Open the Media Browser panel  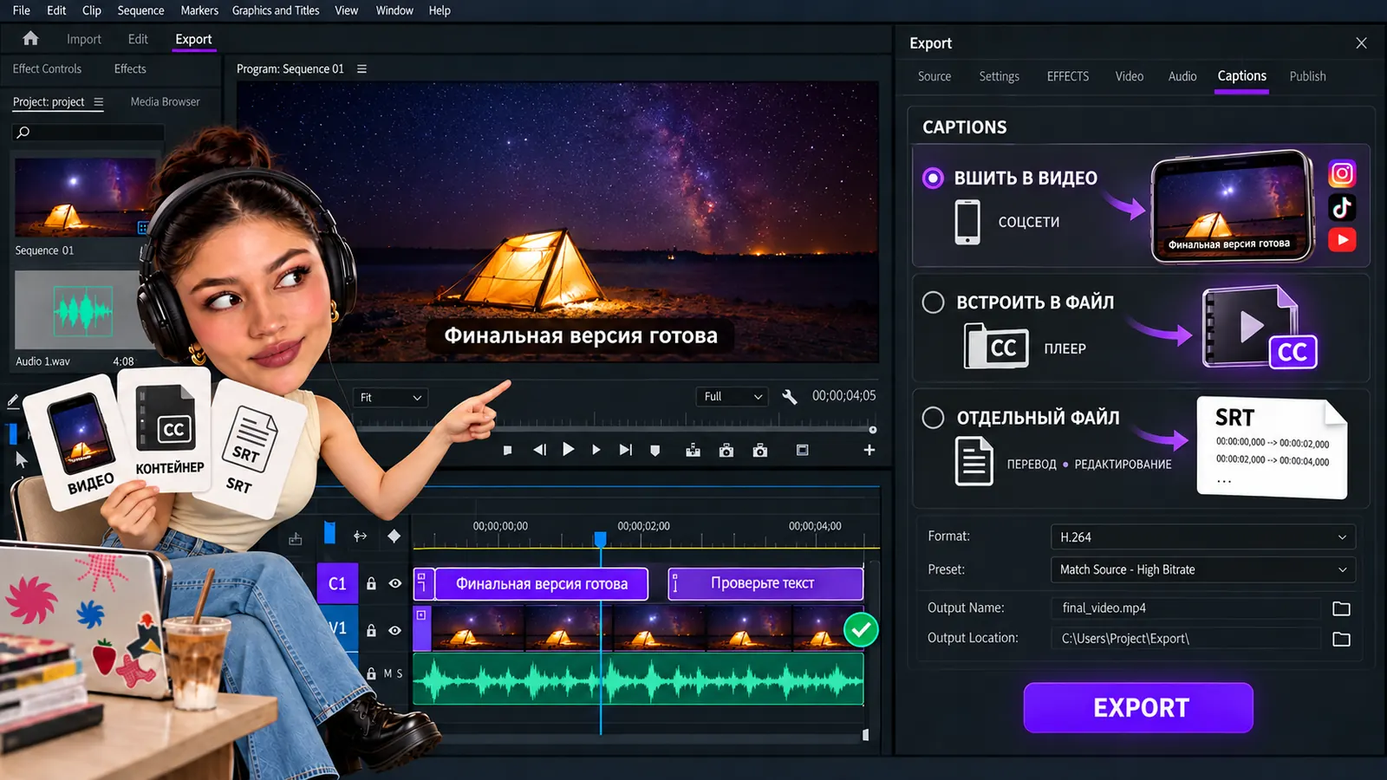click(x=165, y=101)
